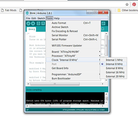The width and height of the screenshot is (138, 125).
Task: Select Internal 8 MHz clock option
Action: click(113, 64)
